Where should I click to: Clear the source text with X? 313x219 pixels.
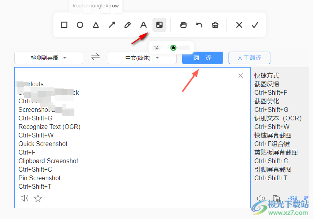(241, 75)
